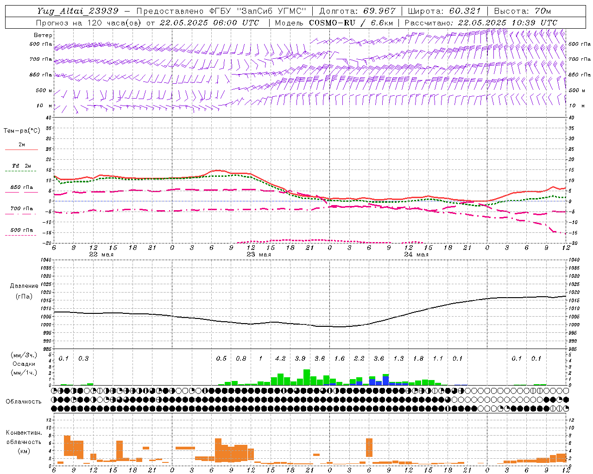Click the 1.8 precipitation total value

click(418, 358)
